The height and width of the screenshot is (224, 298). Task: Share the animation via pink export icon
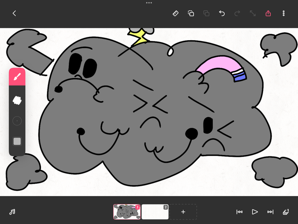click(268, 14)
